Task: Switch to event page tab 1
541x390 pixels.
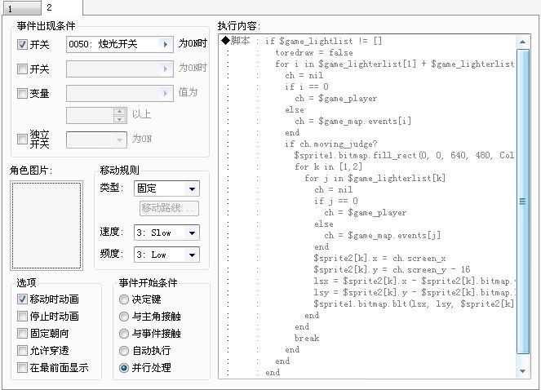Action: [x=21, y=8]
